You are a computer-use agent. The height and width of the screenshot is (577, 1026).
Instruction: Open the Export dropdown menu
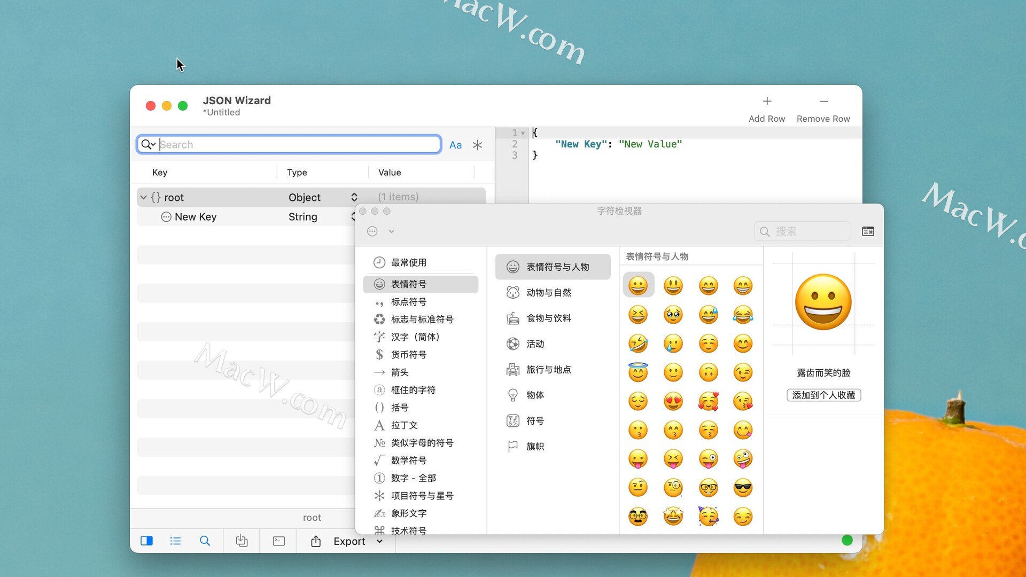pos(379,541)
